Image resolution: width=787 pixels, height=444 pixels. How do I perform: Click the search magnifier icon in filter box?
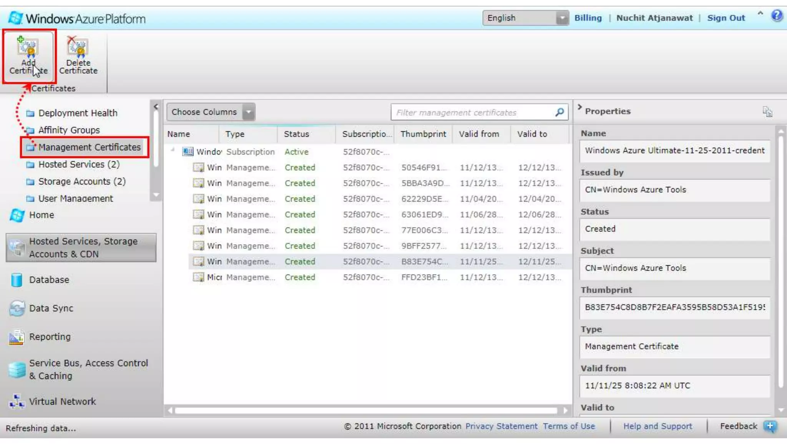pos(560,112)
